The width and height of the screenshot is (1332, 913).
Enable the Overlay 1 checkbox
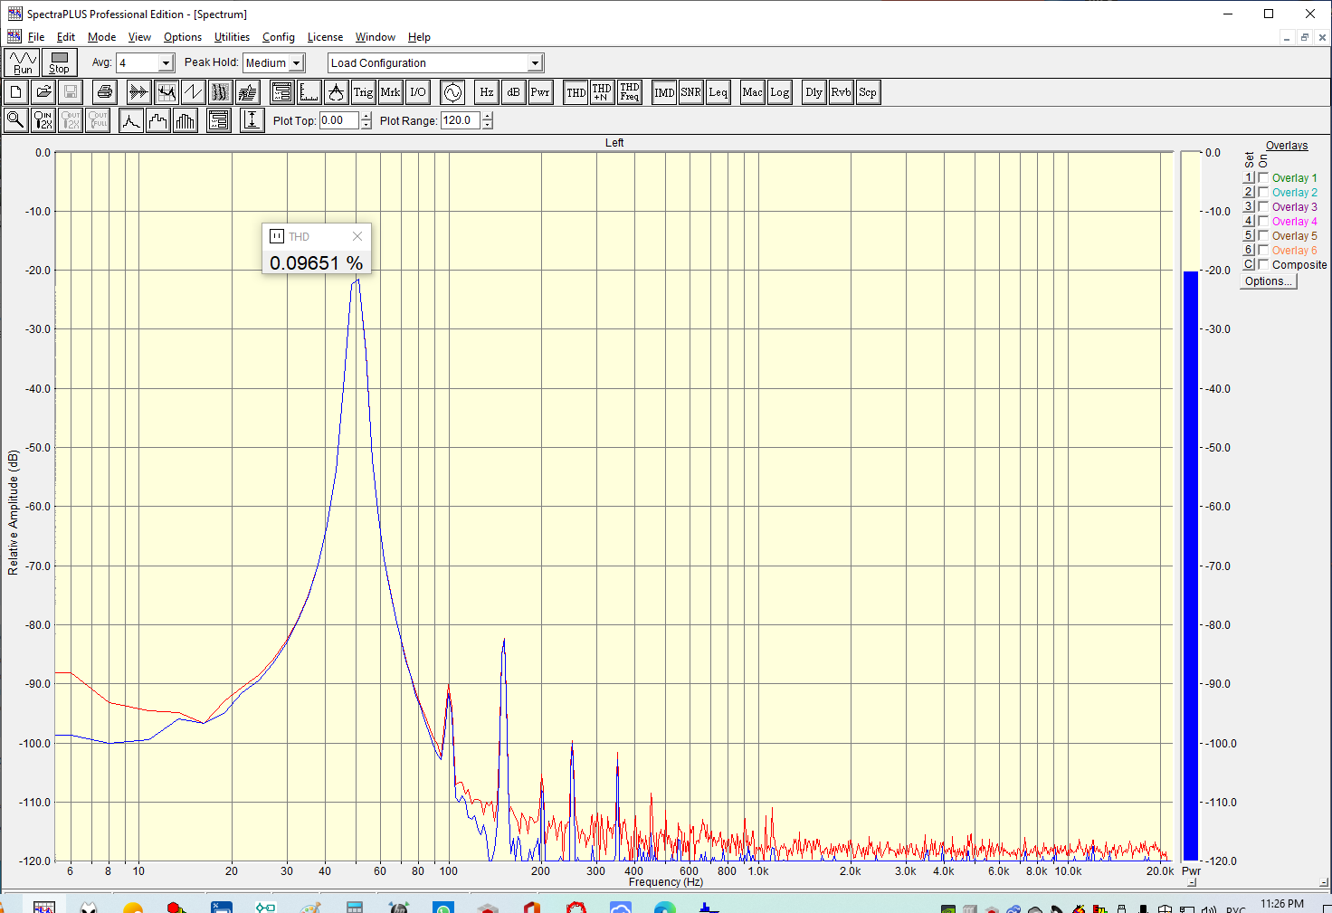[1263, 177]
